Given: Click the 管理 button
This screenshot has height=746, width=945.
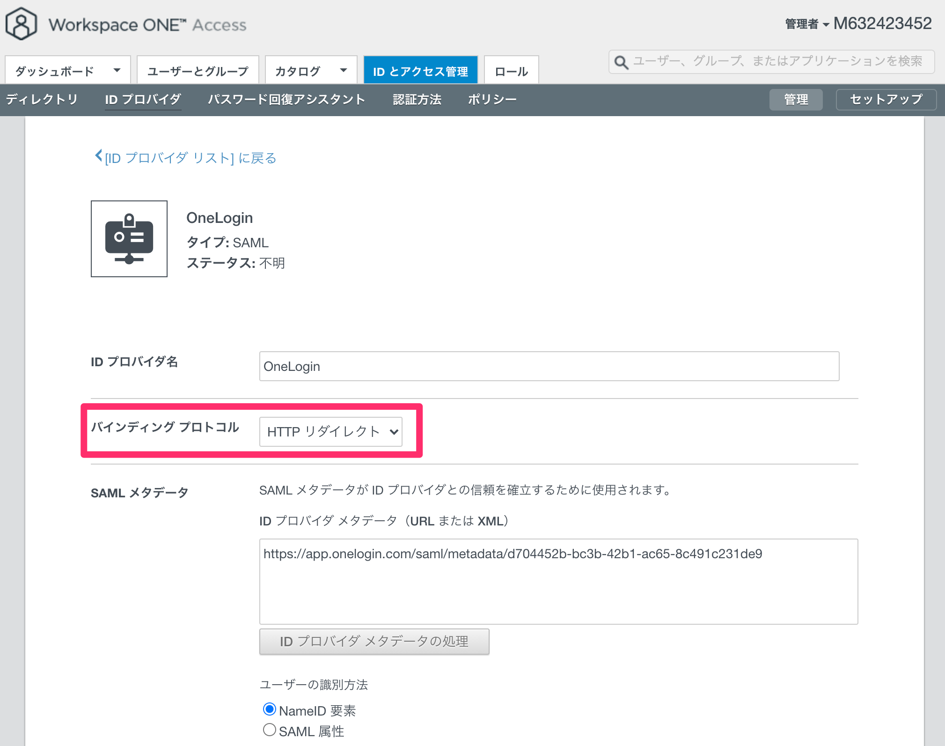Looking at the screenshot, I should 796,100.
